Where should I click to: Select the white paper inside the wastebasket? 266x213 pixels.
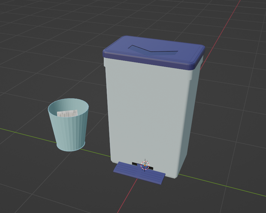(x=67, y=113)
